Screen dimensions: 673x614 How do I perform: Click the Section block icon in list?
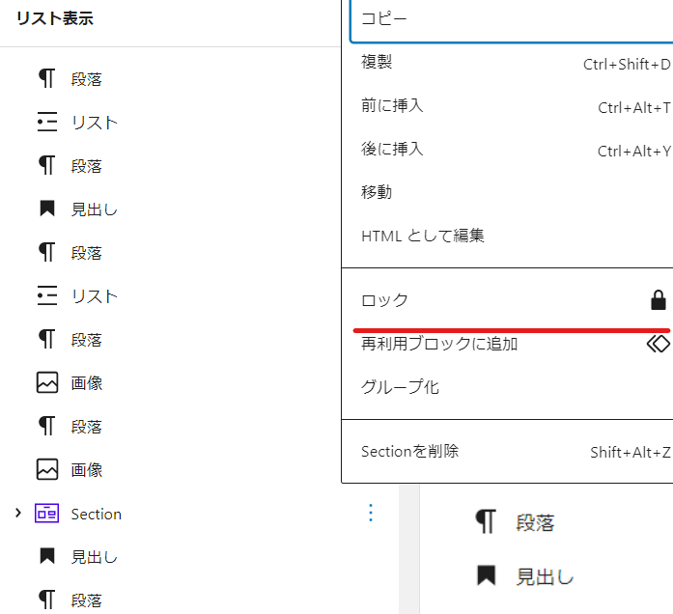coord(46,514)
